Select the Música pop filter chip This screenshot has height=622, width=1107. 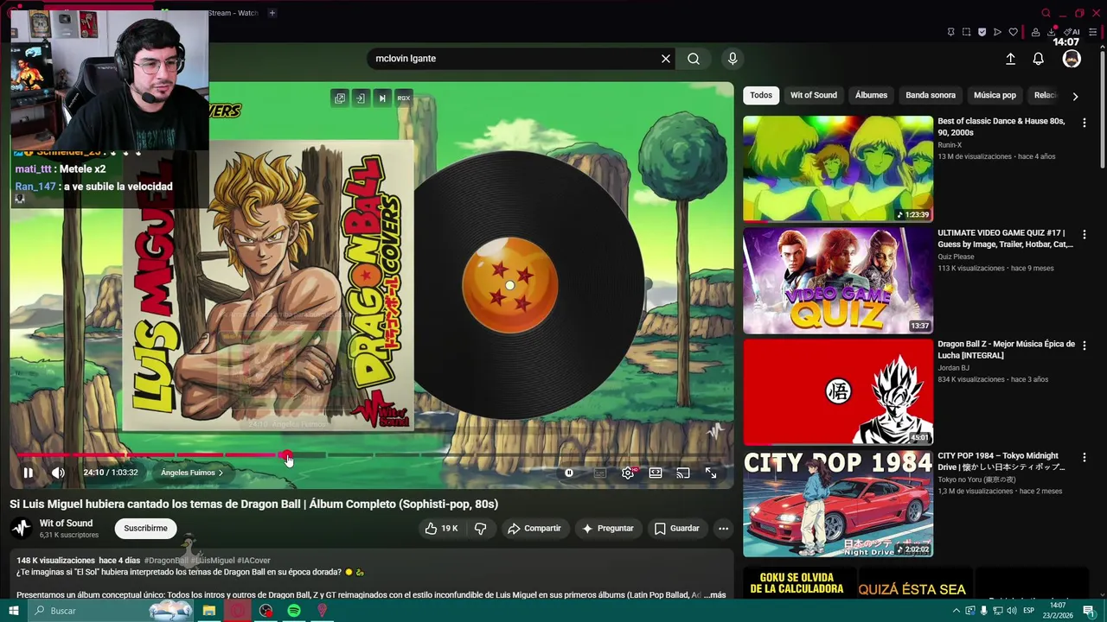click(995, 95)
